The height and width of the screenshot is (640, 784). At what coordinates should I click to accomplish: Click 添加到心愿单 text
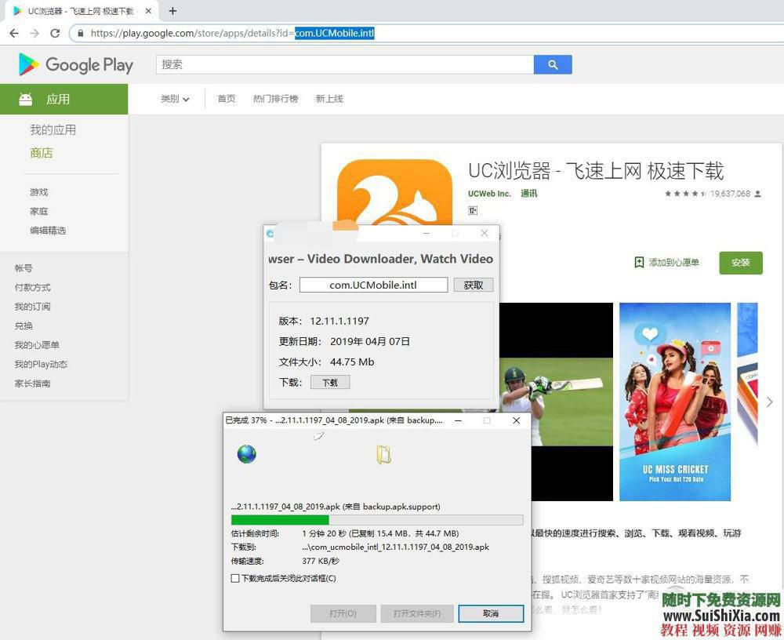click(673, 262)
